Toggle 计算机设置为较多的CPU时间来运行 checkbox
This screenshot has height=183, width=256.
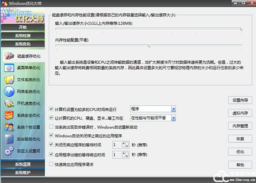click(51, 109)
